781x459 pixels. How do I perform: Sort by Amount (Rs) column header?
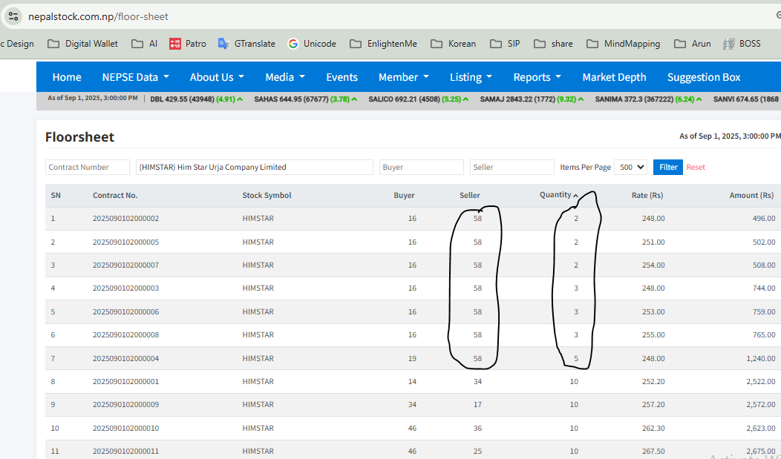751,196
